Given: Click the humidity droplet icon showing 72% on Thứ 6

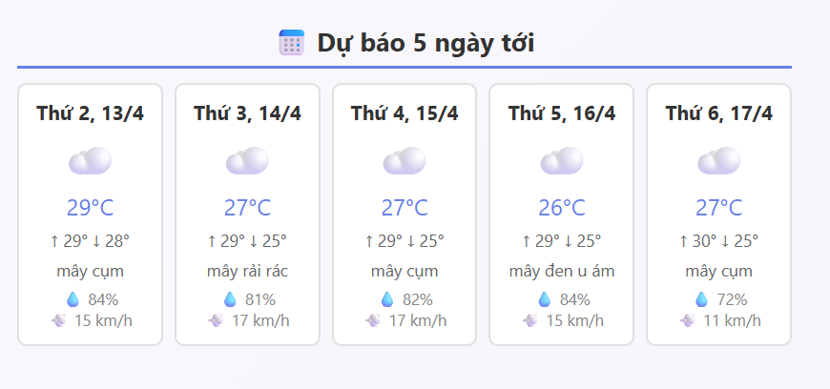Looking at the screenshot, I should tap(702, 299).
